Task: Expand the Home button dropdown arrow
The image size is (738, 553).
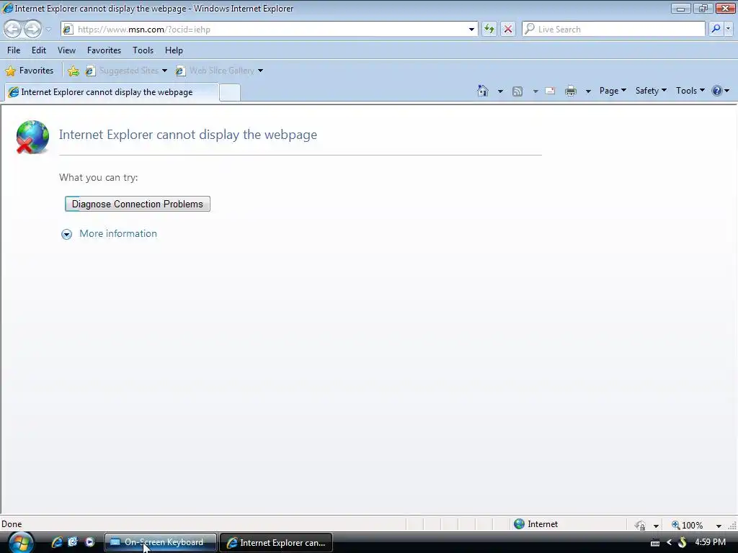Action: 500,91
